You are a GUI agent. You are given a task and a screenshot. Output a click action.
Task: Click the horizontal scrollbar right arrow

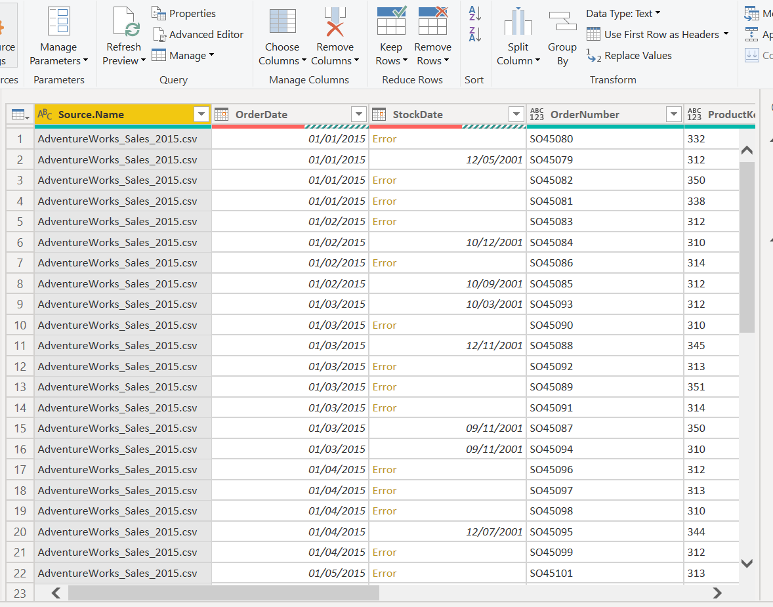tap(717, 593)
